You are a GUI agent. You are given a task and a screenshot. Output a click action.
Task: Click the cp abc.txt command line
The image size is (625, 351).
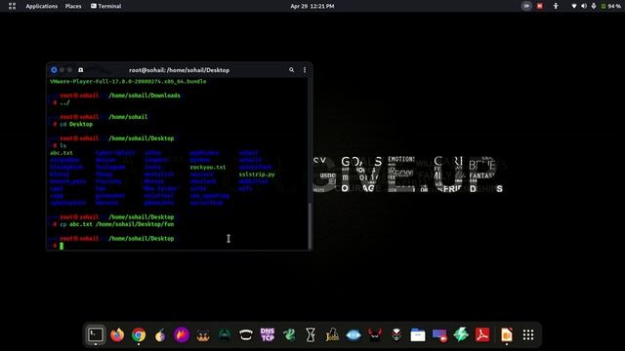coord(117,224)
